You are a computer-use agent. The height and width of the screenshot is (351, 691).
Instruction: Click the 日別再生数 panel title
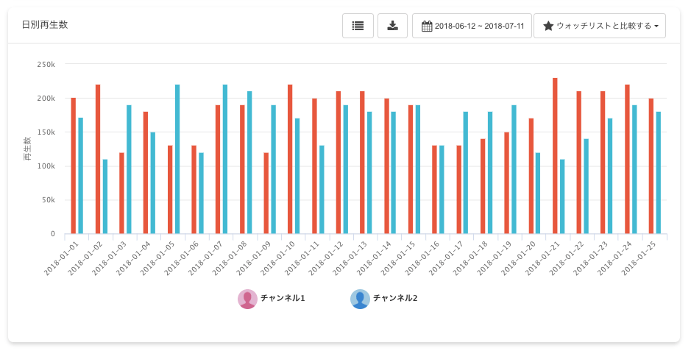[45, 25]
